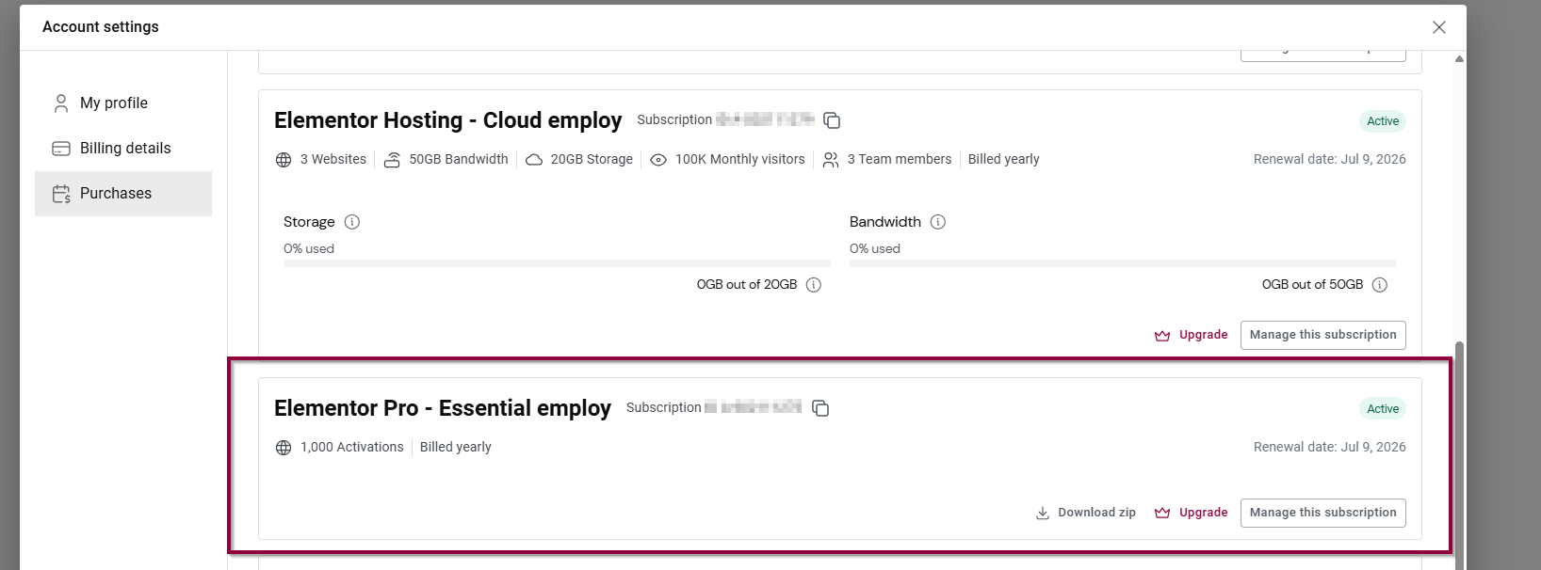The width and height of the screenshot is (1541, 570).
Task: Click the Storage usage progress bar
Action: [x=557, y=263]
